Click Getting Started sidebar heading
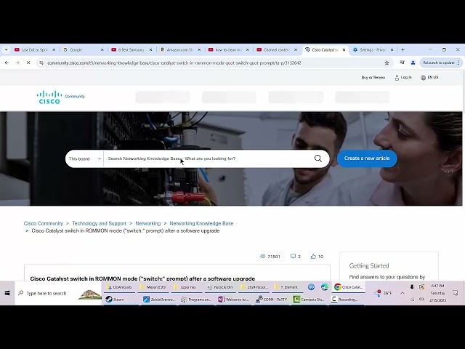The height and width of the screenshot is (349, 465). pos(369,266)
